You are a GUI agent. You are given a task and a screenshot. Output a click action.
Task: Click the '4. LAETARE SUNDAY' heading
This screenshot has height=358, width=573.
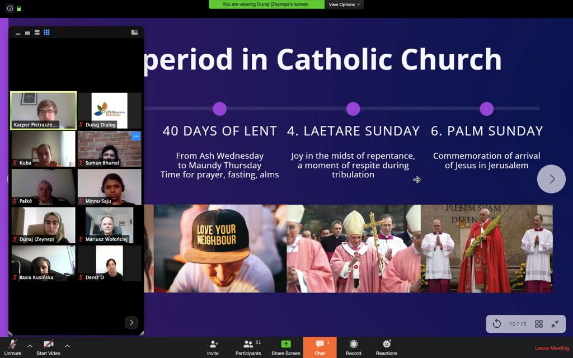click(354, 131)
